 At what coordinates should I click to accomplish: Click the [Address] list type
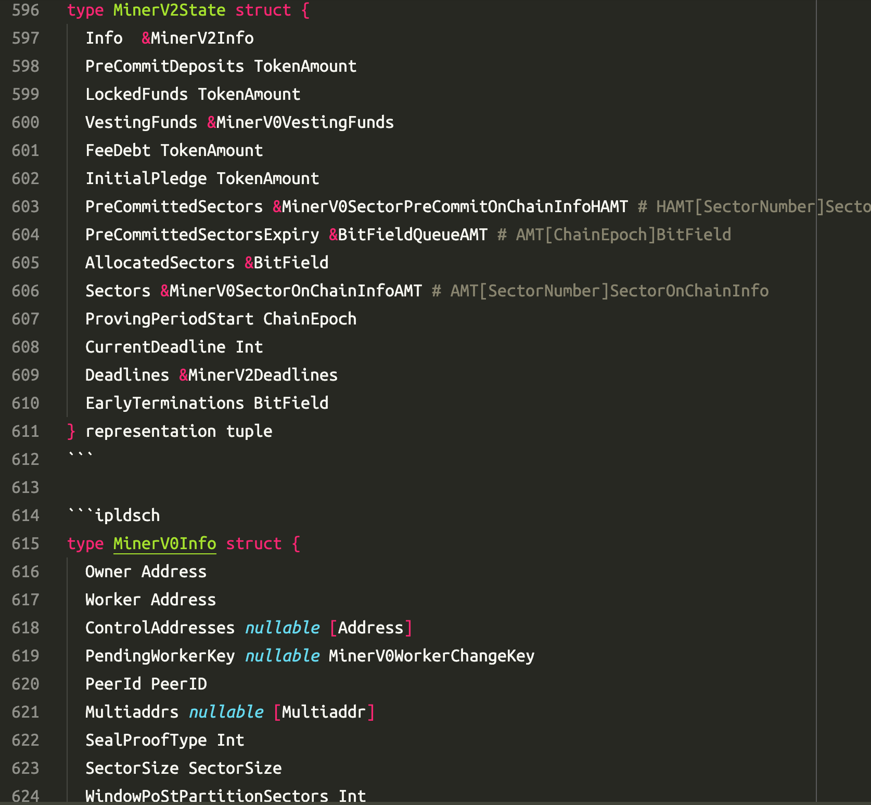pos(371,628)
